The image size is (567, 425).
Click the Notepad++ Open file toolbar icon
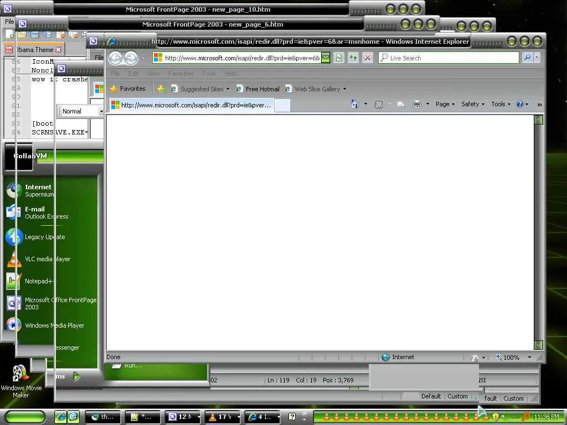22,35
